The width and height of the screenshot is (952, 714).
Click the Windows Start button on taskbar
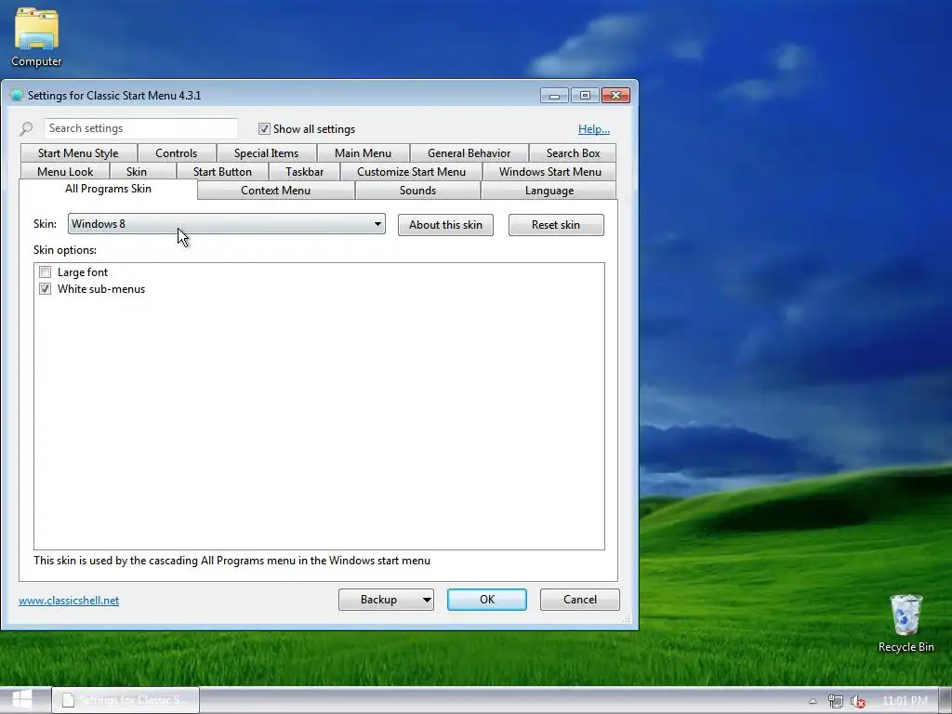point(22,700)
